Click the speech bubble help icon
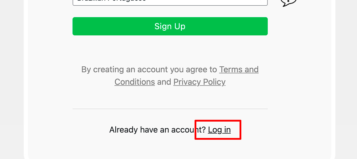The height and width of the screenshot is (159, 357). click(288, 2)
